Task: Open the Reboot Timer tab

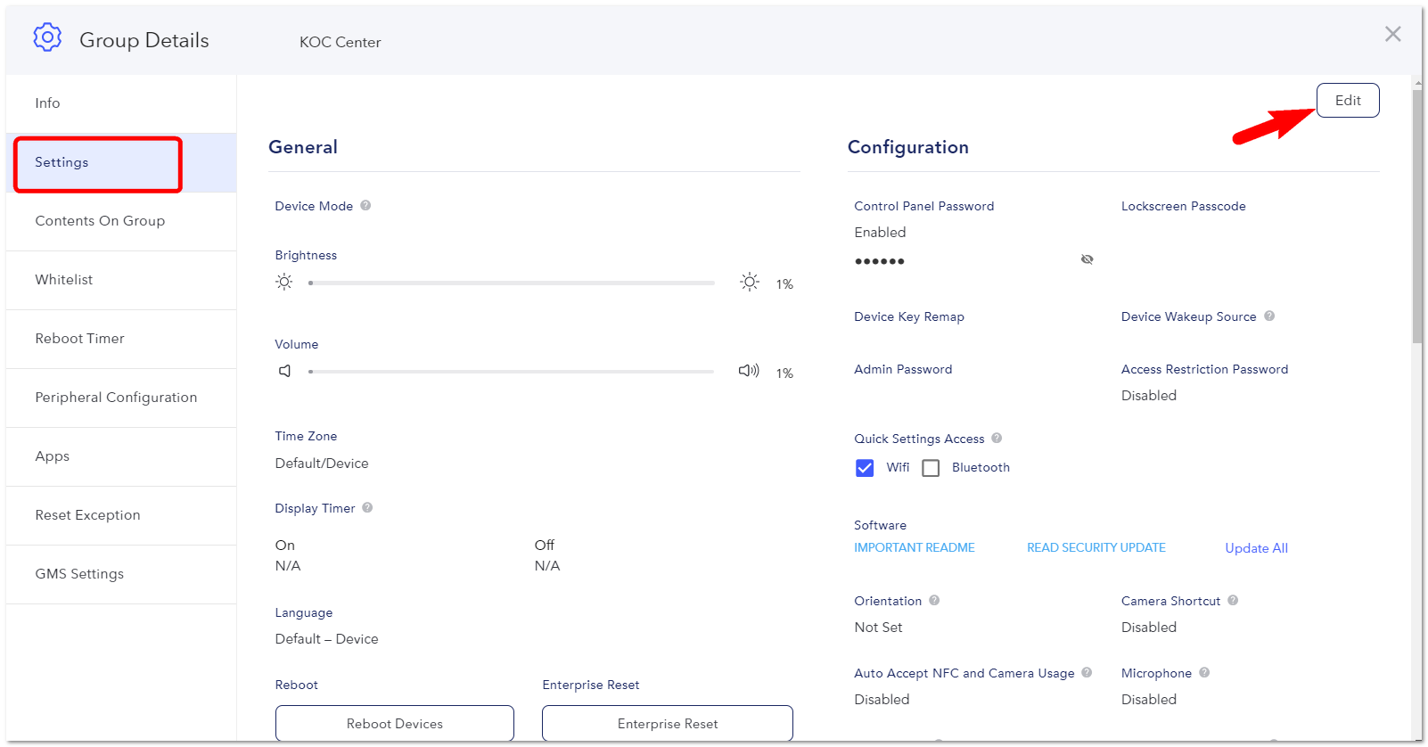Action: pos(121,339)
